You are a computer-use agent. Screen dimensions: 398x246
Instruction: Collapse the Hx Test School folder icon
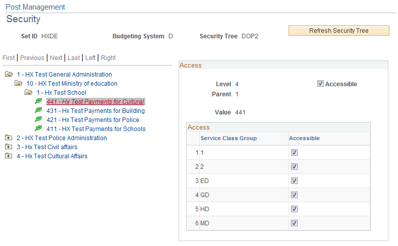click(28, 92)
